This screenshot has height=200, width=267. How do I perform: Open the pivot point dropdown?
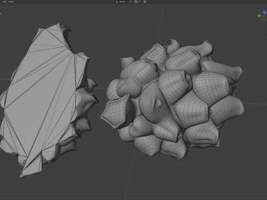pyautogui.click(x=131, y=2)
